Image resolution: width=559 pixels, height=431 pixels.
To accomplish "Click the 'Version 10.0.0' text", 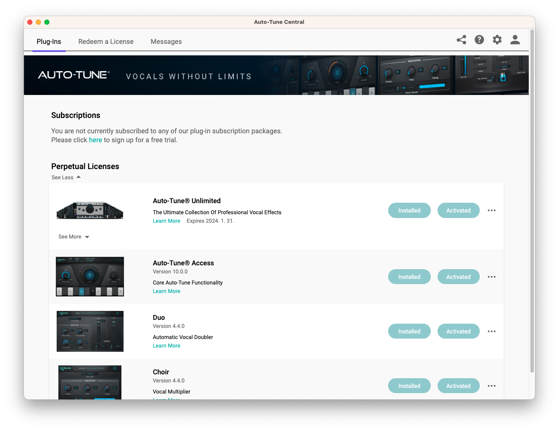I will click(170, 272).
